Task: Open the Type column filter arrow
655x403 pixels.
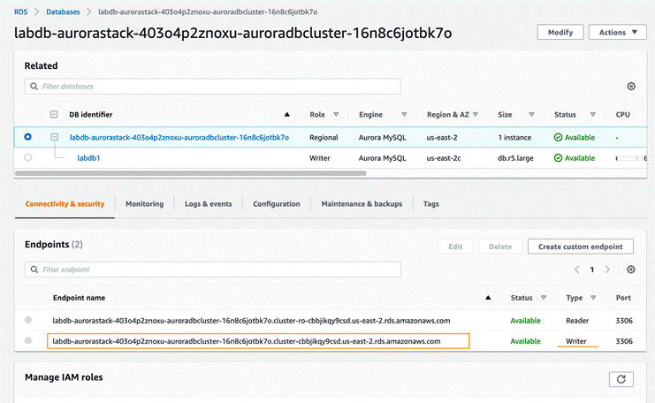Action: [593, 298]
